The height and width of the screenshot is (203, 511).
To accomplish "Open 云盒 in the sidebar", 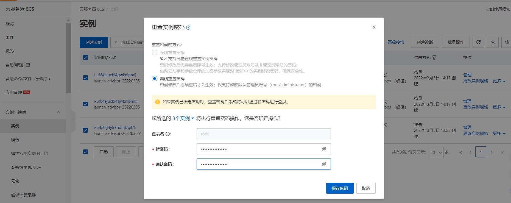I will pos(15,181).
